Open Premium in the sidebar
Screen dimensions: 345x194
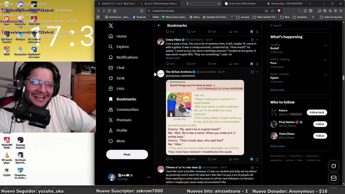coord(120,120)
